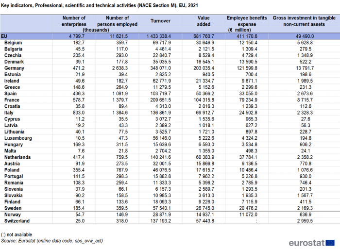Click the 'Portugal' row label

(x=14, y=176)
